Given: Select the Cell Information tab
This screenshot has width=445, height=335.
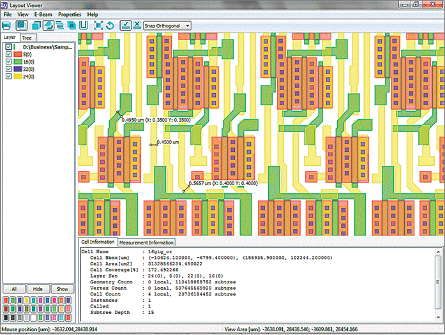Looking at the screenshot, I should [98, 242].
